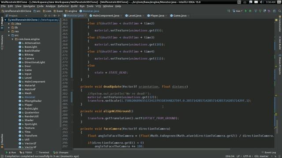Screen dimensions: 282x158
Task: Open the Analyze menu
Action: coord(50,6)
